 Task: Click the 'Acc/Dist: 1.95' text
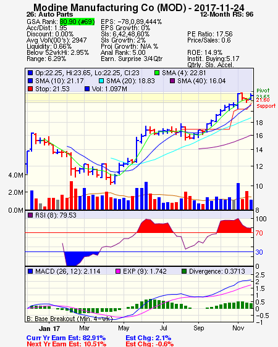pyautogui.click(x=46, y=28)
